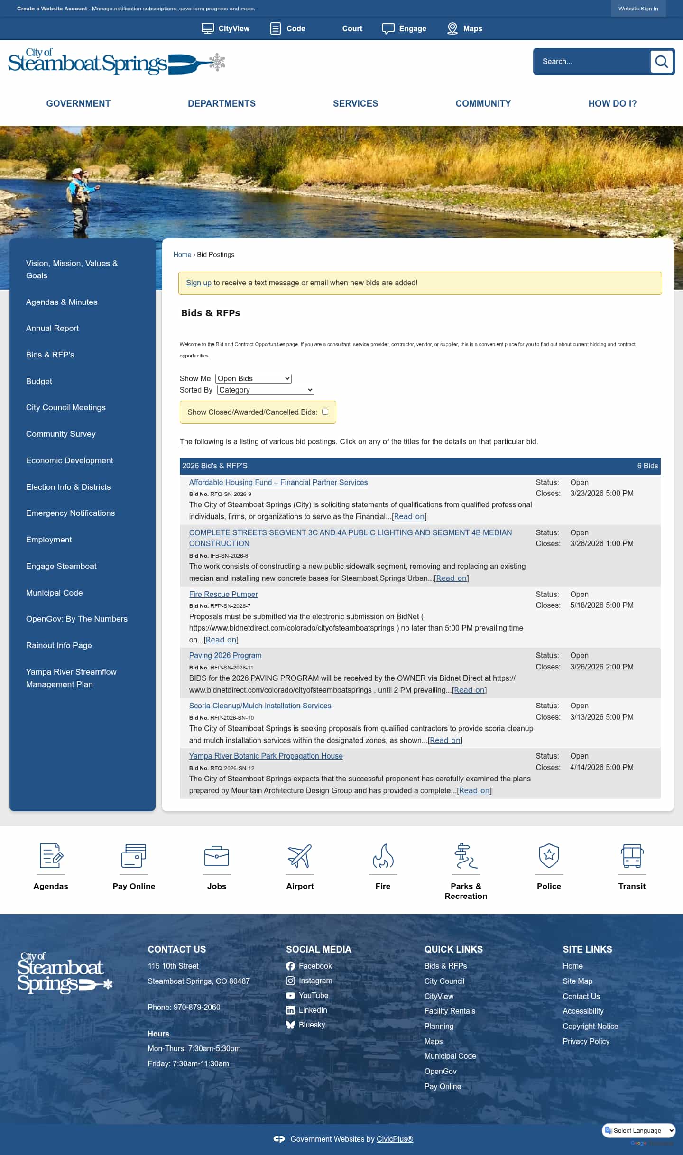Click Read on for Paving 2026 Program
Viewport: 683px width, 1155px height.
[x=469, y=690]
